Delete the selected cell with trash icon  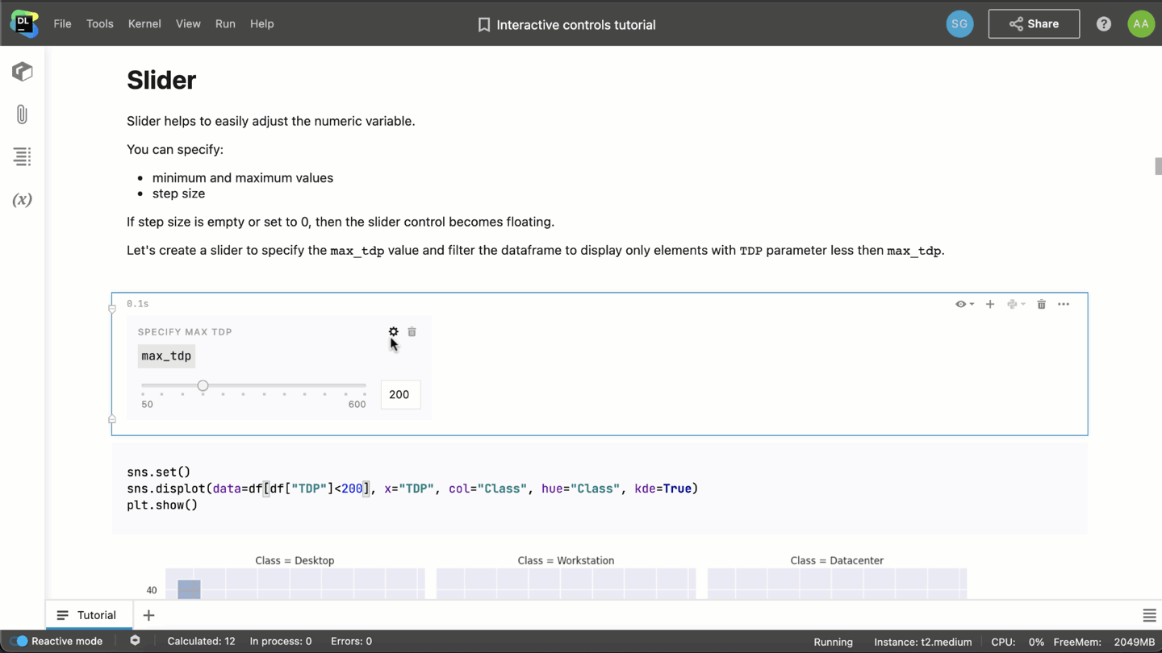tap(1041, 305)
